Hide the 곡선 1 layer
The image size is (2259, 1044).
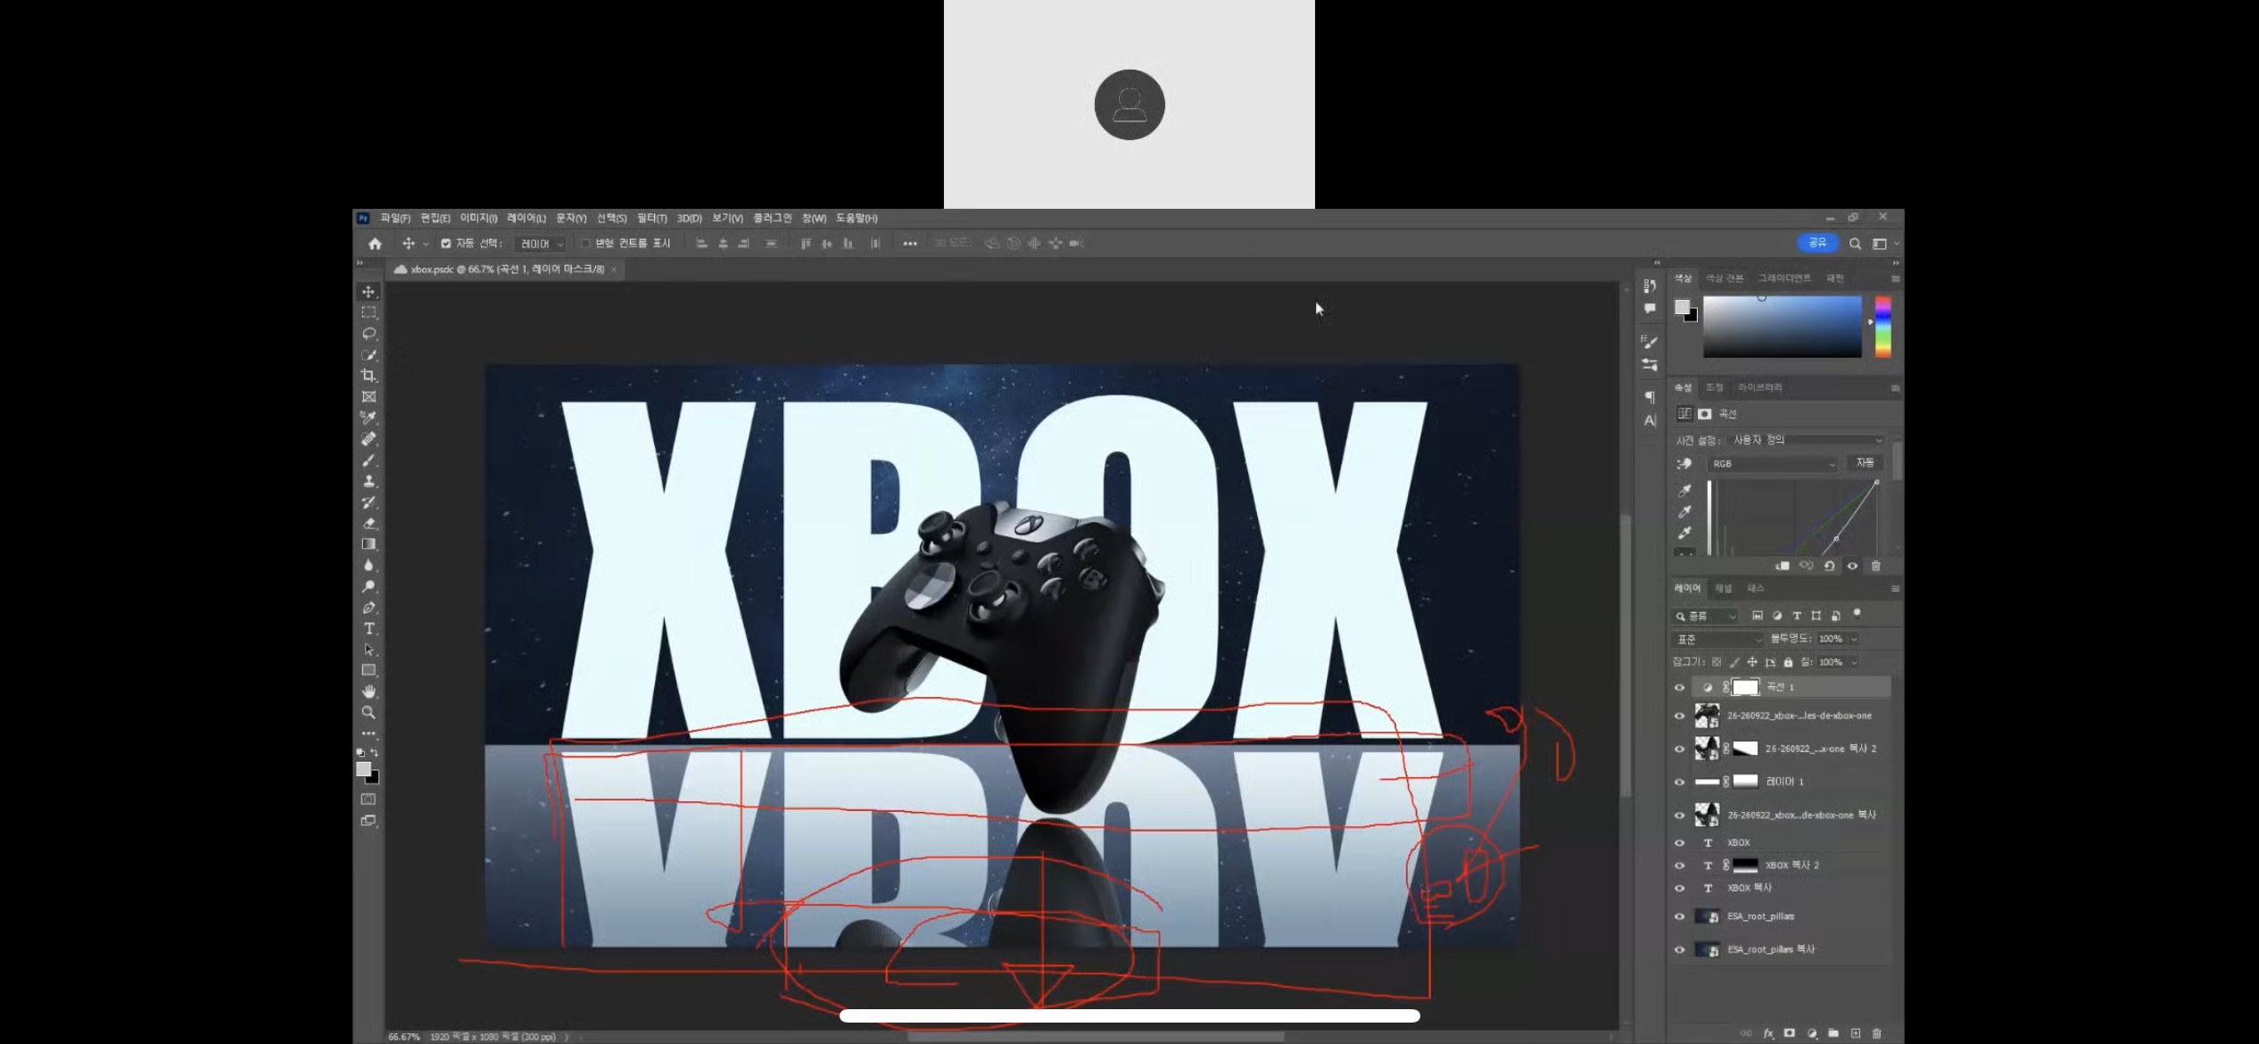pos(1679,687)
